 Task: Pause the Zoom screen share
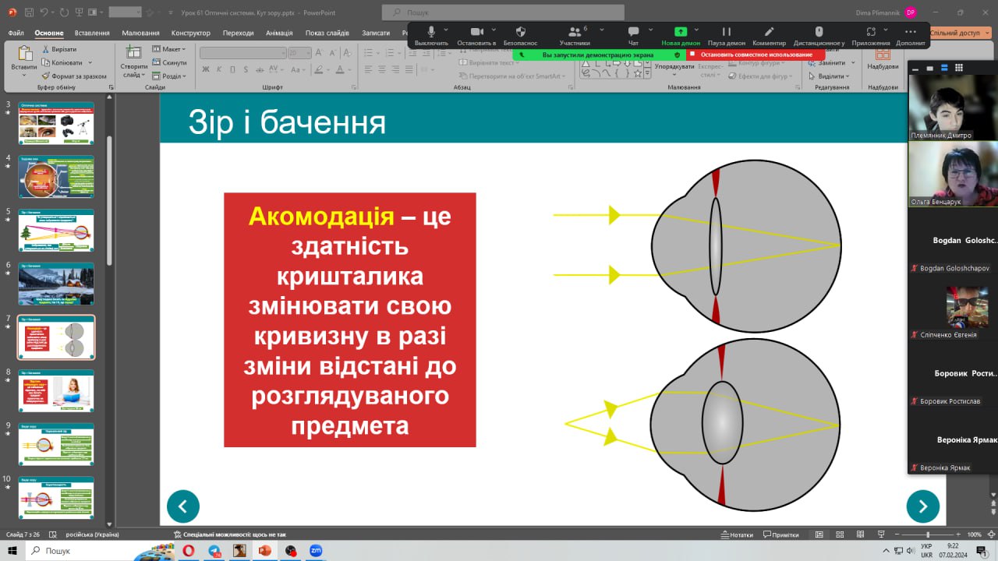point(726,32)
